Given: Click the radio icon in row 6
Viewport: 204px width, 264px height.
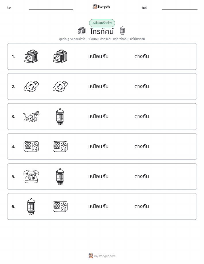Looking at the screenshot, I should pyautogui.click(x=60, y=206).
